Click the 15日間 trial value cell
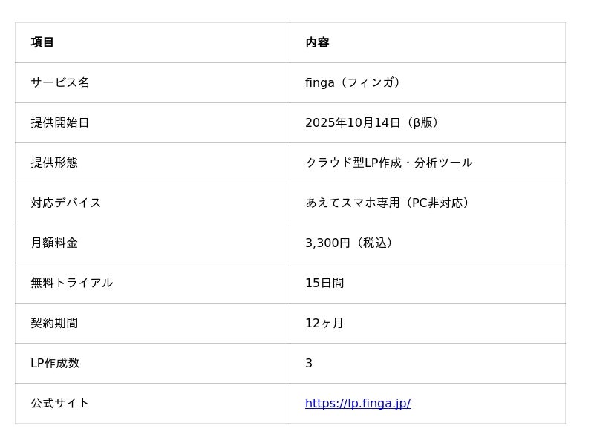This screenshot has width=594, height=446. [324, 283]
